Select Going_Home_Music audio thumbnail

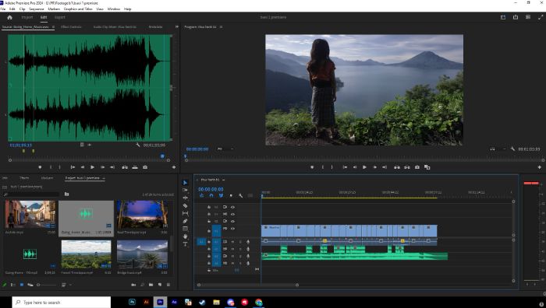coord(86,215)
